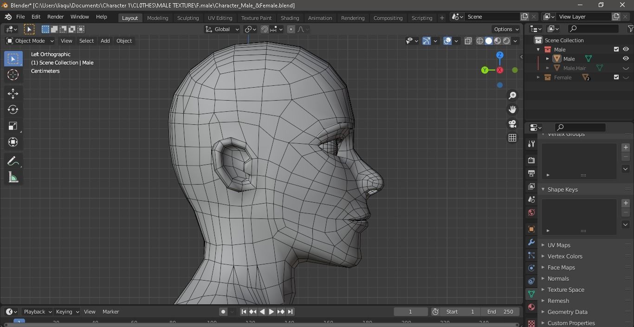Select the Scale tool
The height and width of the screenshot is (327, 634).
click(13, 126)
